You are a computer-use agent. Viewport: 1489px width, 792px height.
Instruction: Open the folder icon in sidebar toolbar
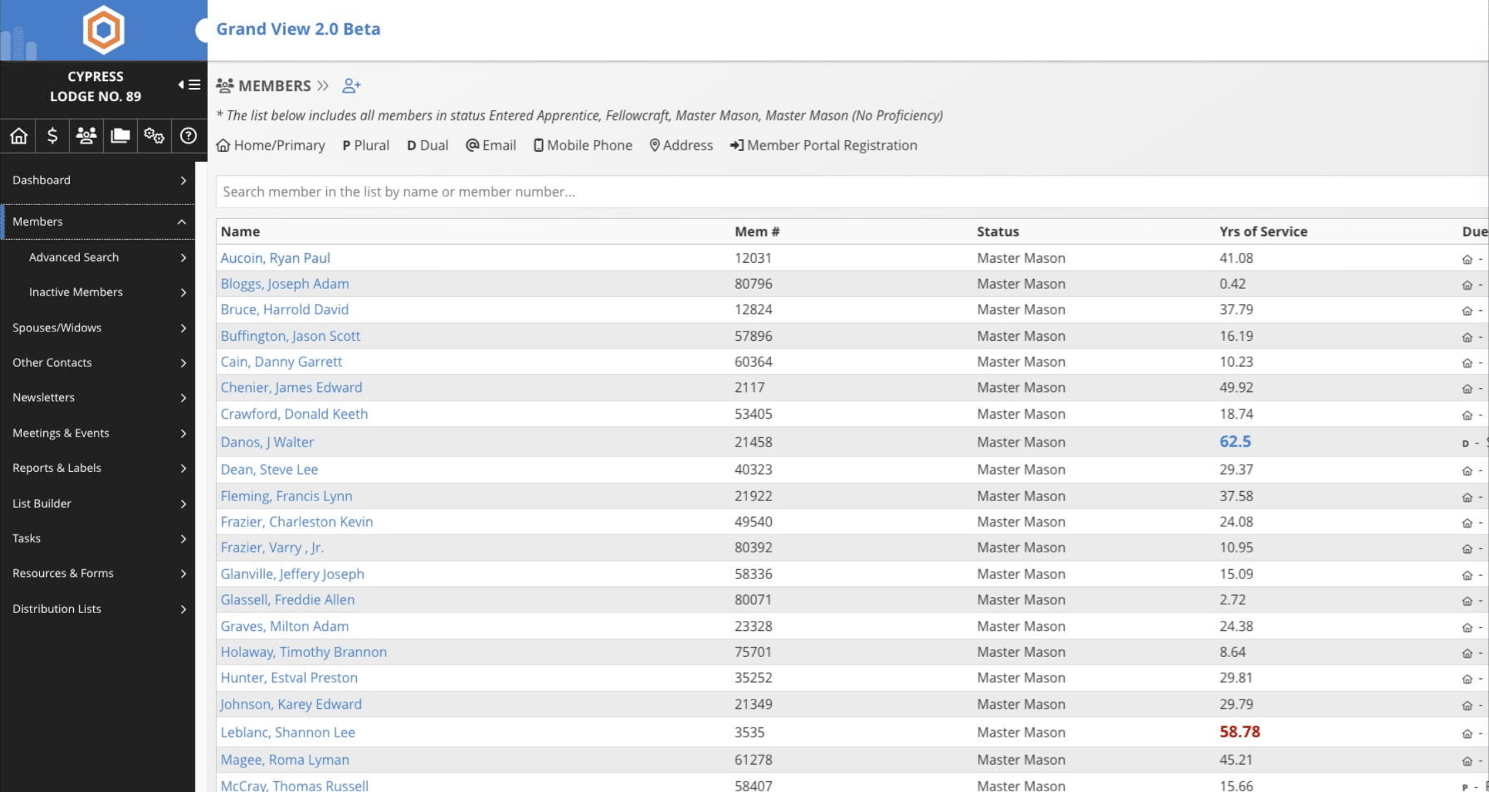click(120, 136)
